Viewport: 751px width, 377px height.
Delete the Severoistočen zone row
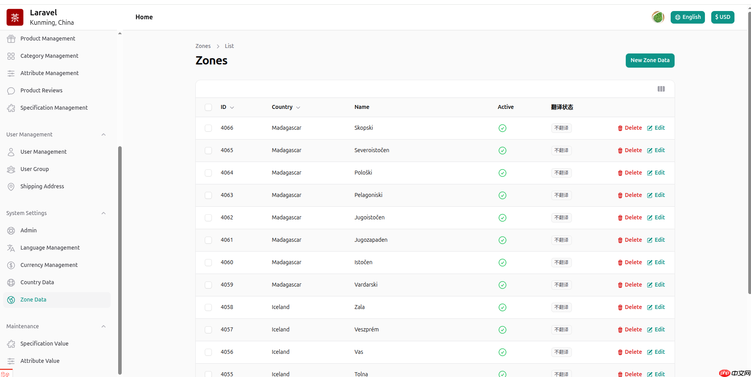tap(630, 151)
